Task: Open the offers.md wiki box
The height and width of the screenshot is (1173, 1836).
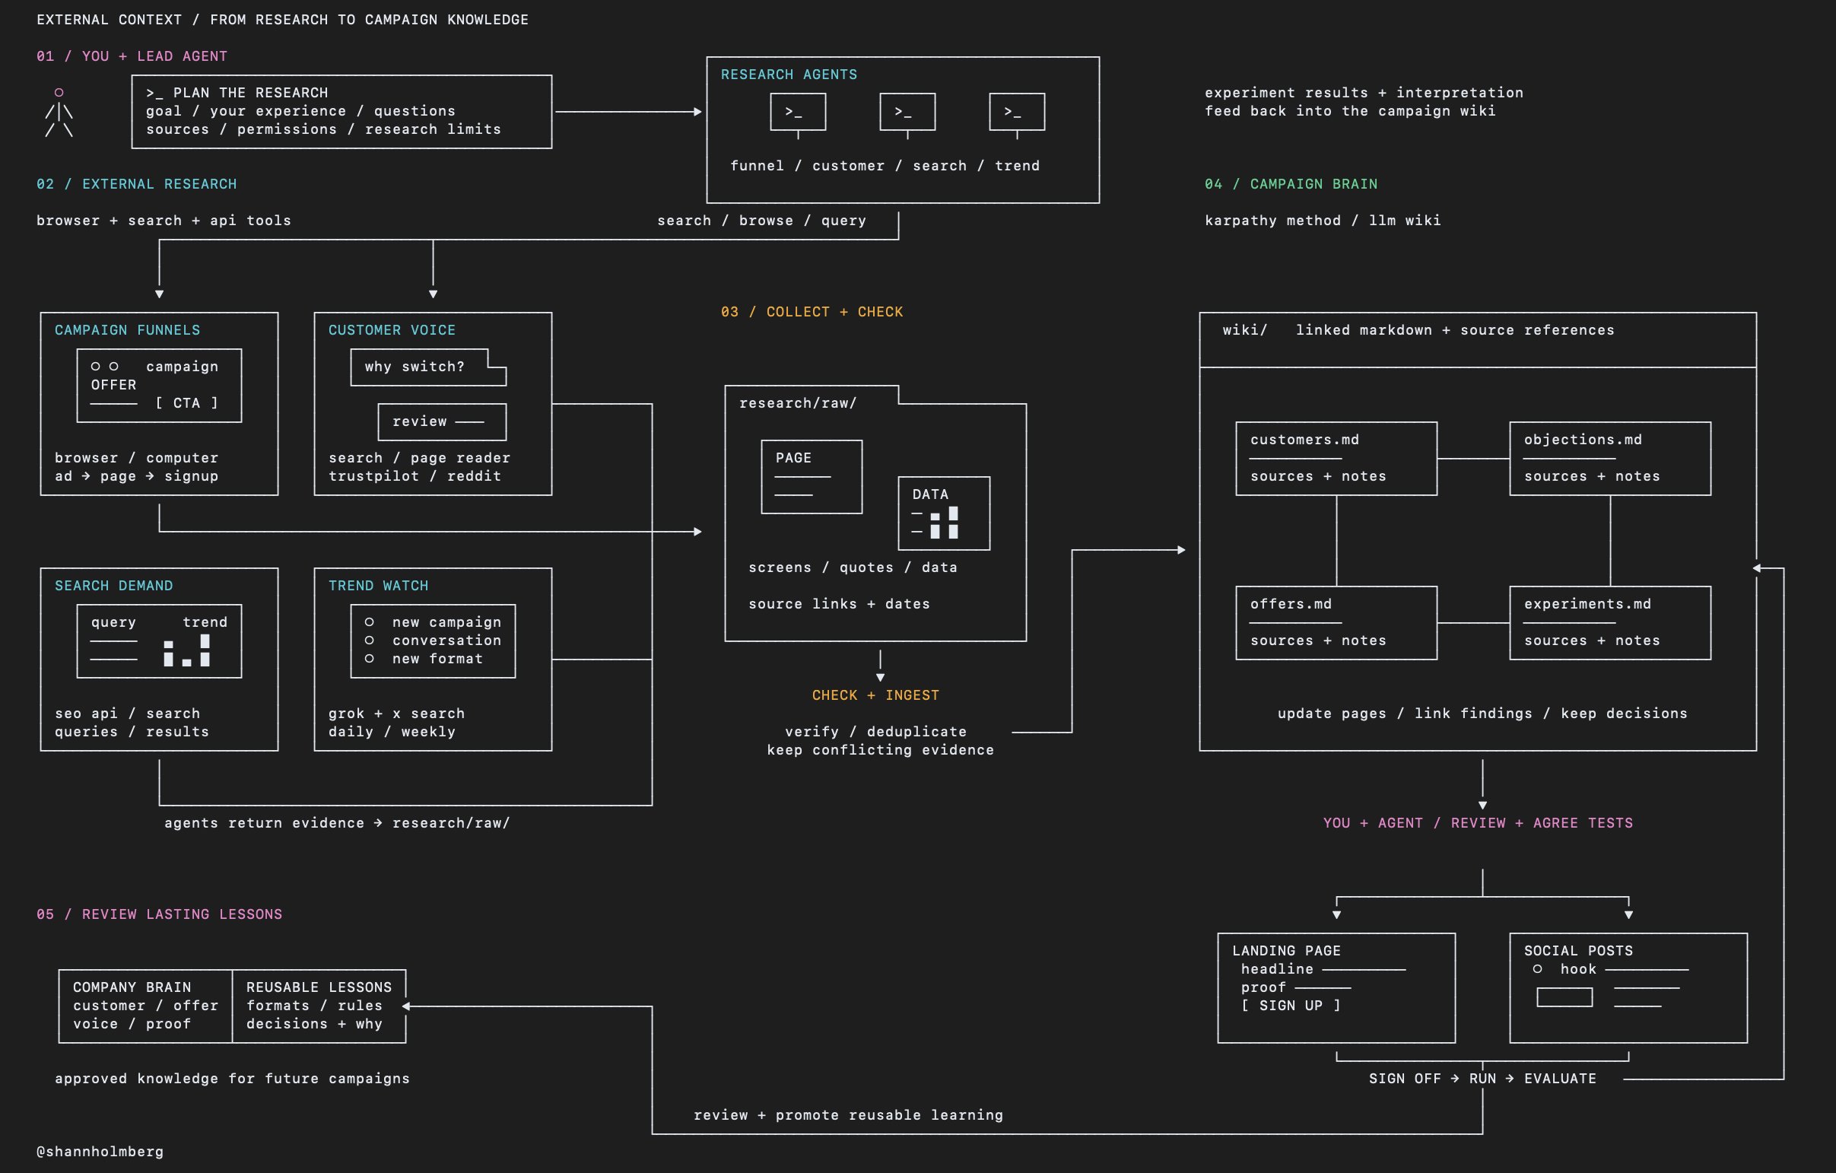Action: (x=1336, y=622)
